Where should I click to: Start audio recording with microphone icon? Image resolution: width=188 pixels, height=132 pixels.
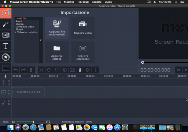(x=80, y=70)
